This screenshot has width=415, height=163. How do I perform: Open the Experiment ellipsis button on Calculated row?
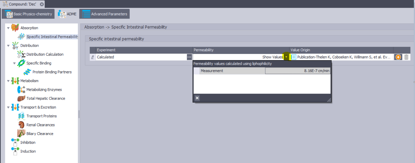(x=189, y=57)
